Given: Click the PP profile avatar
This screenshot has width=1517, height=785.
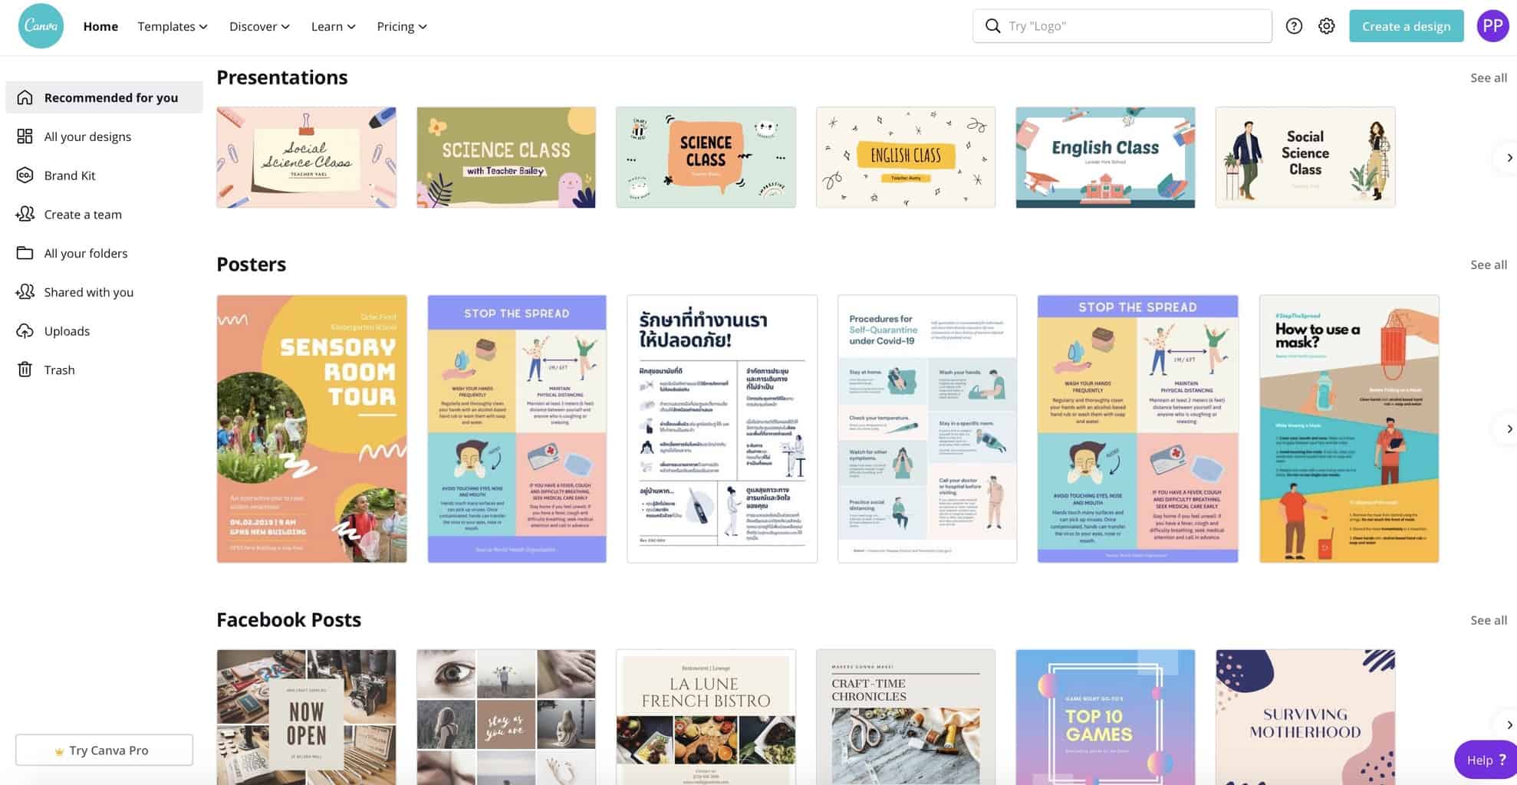Looking at the screenshot, I should click(1492, 26).
